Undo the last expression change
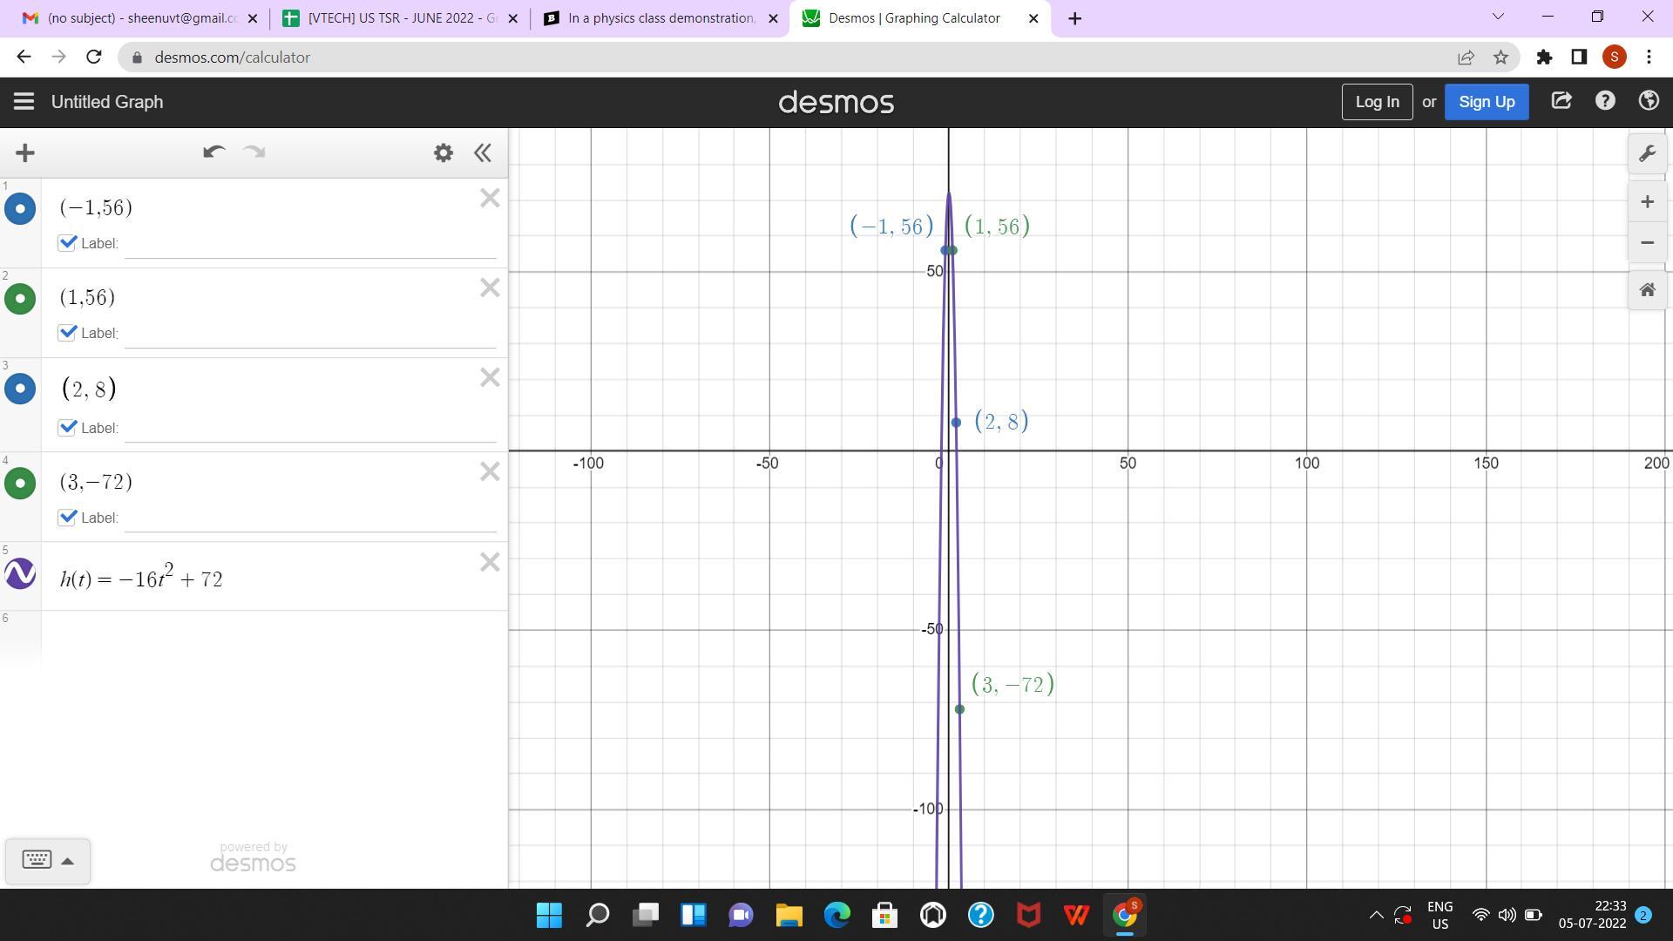 213,152
